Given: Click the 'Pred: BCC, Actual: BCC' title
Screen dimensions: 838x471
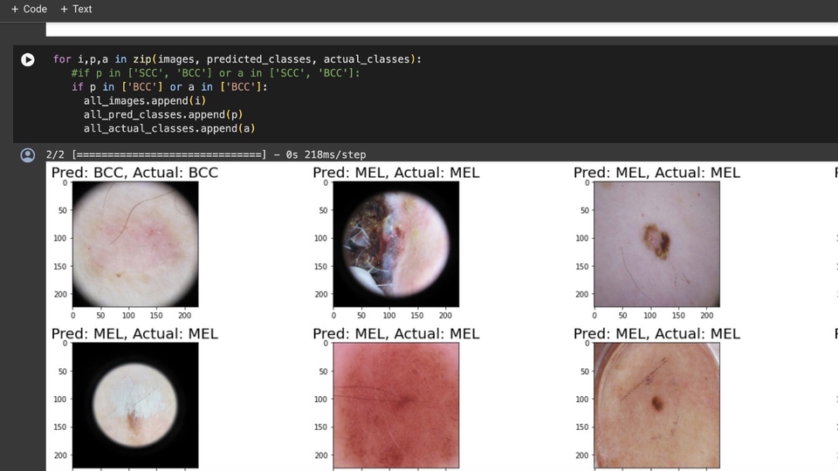Looking at the screenshot, I should point(134,173).
